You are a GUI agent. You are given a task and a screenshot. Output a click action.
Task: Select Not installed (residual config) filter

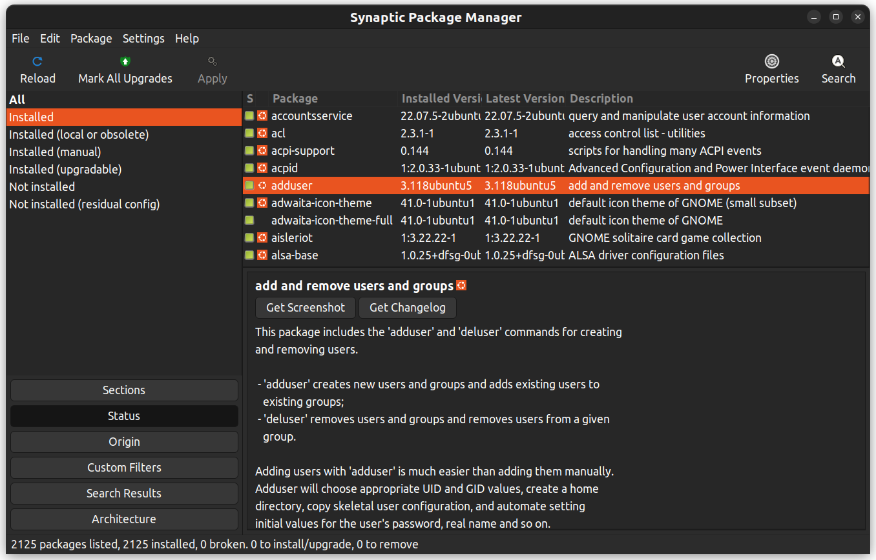[124, 204]
